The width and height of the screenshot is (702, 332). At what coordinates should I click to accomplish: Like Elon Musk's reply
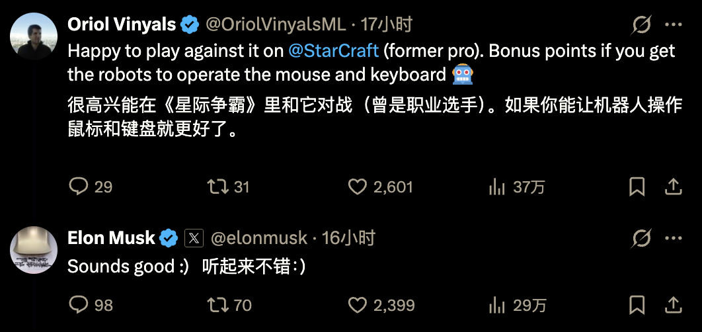pyautogui.click(x=358, y=305)
